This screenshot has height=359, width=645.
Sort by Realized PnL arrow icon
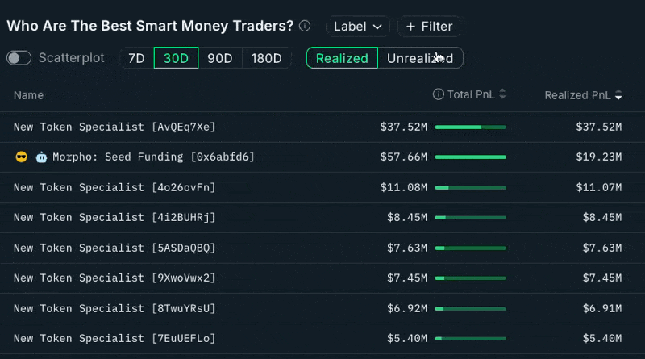tap(618, 95)
